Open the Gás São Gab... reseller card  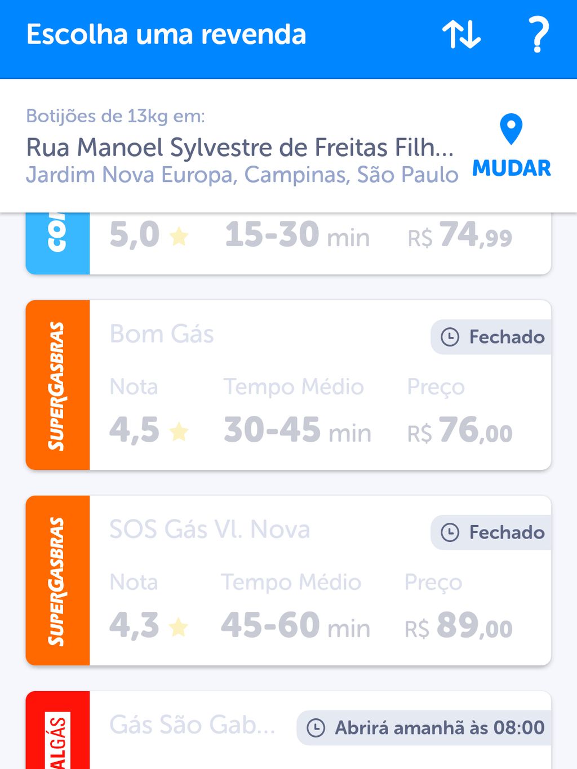pyautogui.click(x=288, y=730)
